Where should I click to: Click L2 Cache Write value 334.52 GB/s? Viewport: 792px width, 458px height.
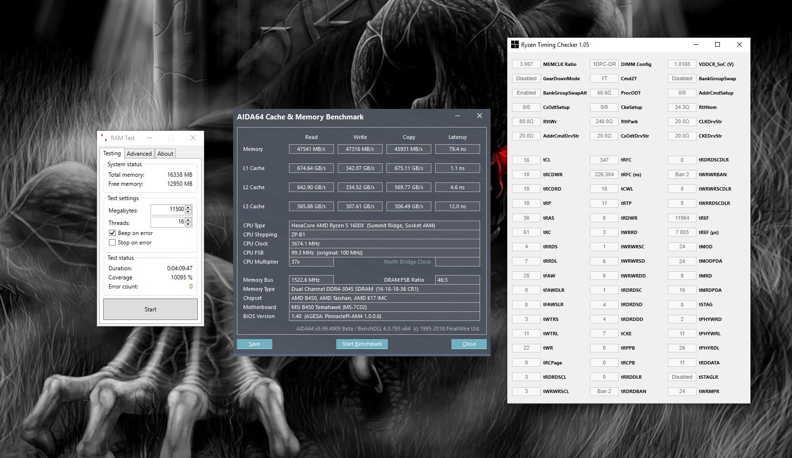point(360,187)
